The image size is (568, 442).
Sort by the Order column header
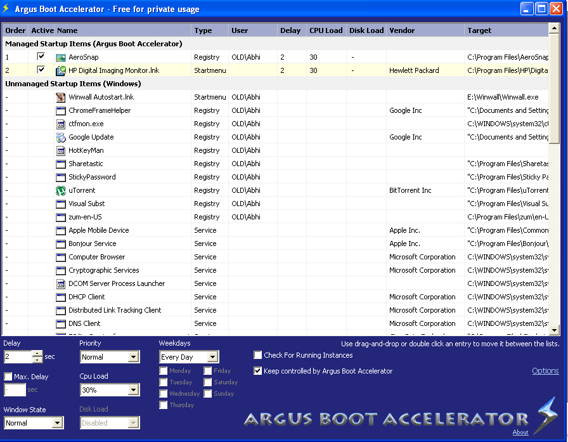coord(15,30)
